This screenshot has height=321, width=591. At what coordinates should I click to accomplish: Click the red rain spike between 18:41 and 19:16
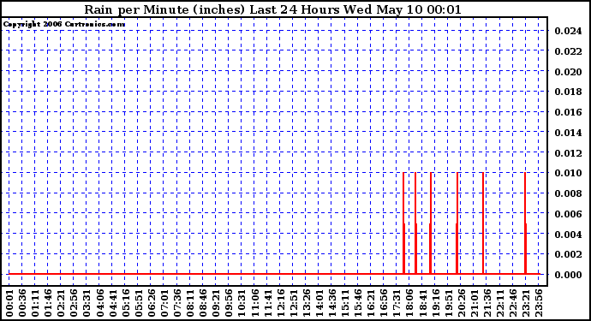click(x=431, y=223)
